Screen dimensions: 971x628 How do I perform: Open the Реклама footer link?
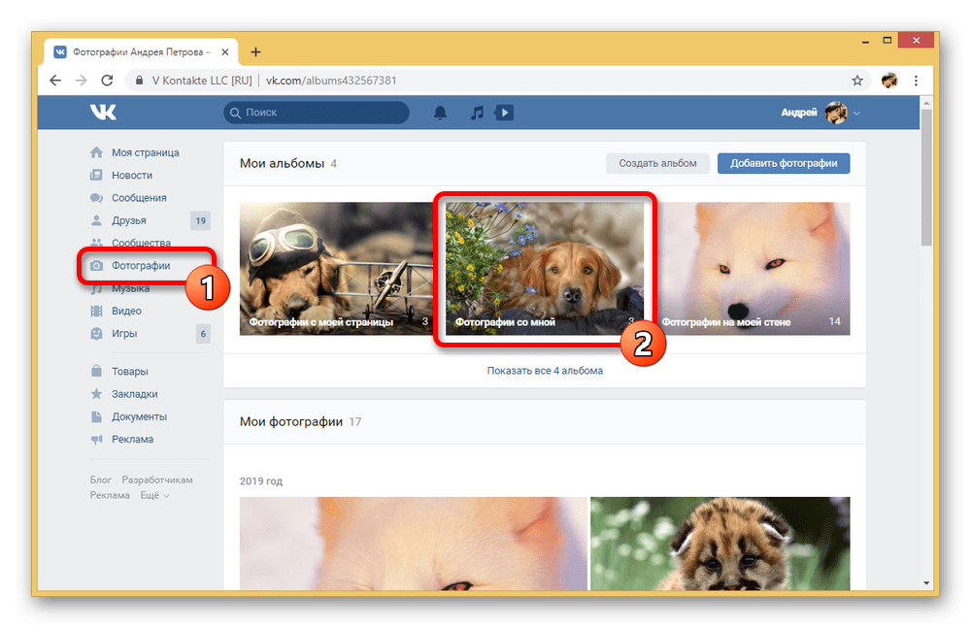click(110, 495)
